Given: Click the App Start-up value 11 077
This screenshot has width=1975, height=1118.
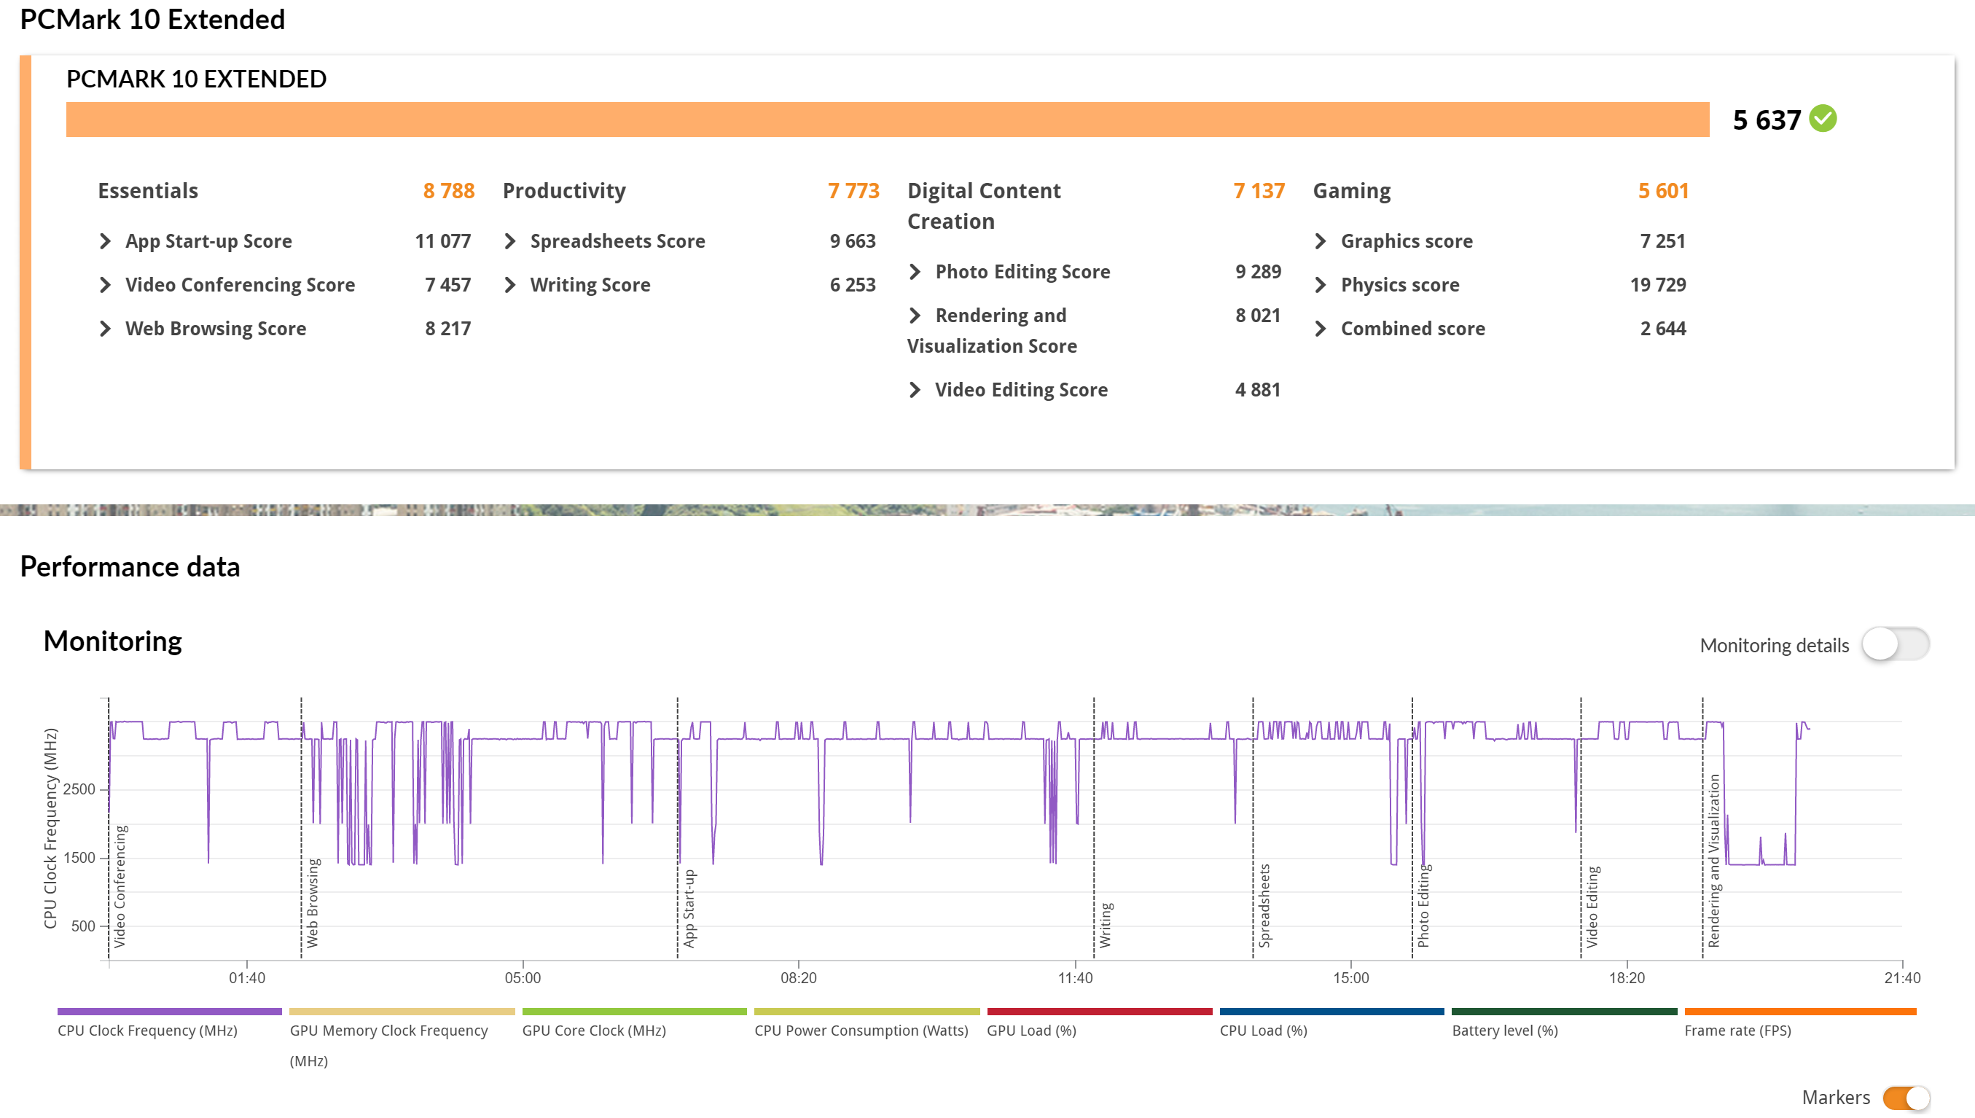Looking at the screenshot, I should coord(443,241).
